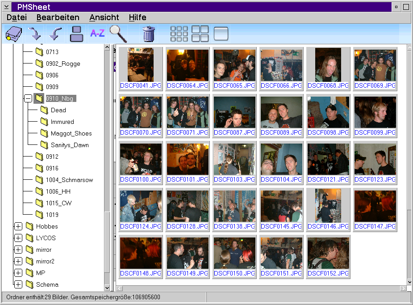Viewport: 413px width, 305px height.
Task: Expand the Schema folder
Action: (18, 284)
